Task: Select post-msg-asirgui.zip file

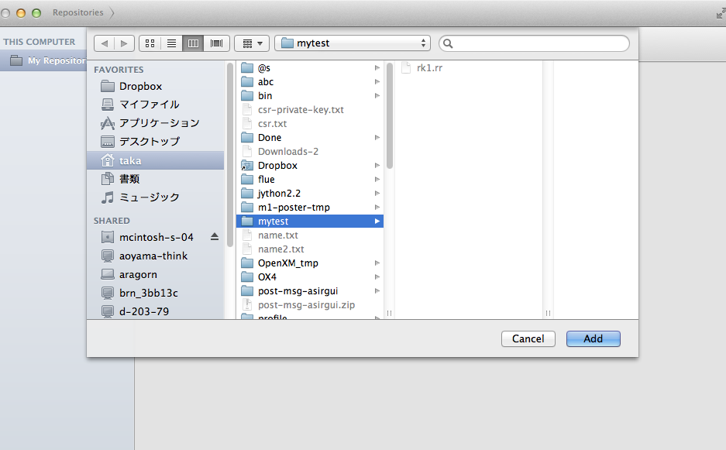Action: tap(309, 304)
